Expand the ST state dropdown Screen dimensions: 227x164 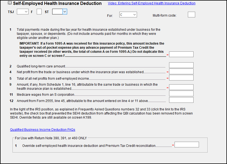(x=65, y=12)
